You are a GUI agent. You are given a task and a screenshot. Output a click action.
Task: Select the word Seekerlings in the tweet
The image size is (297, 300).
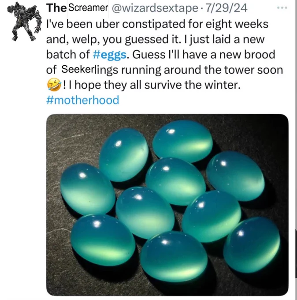[89, 70]
